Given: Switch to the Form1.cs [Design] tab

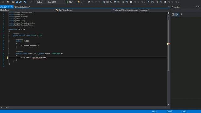Looking at the screenshot, I should (x=22, y=7).
